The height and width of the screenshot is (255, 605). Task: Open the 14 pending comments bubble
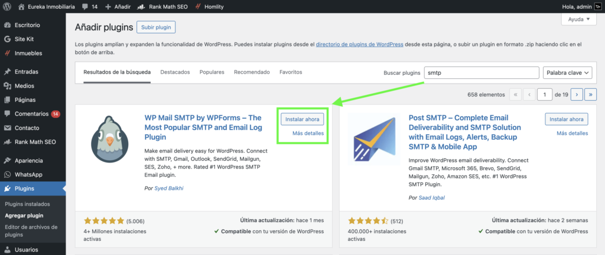pyautogui.click(x=90, y=6)
